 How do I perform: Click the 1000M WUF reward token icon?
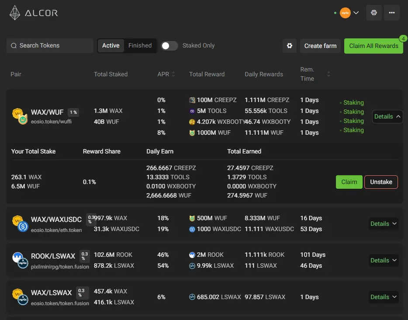point(192,133)
